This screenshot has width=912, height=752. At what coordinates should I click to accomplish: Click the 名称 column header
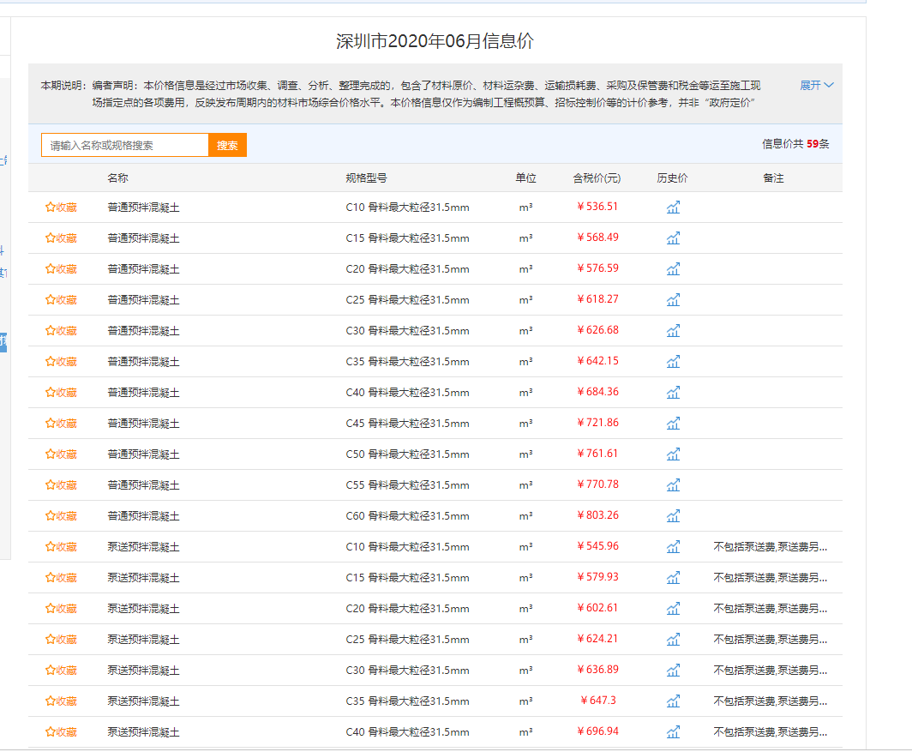[x=117, y=178]
